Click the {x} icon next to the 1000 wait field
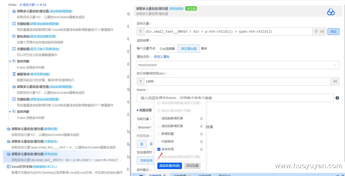Image resolution: width=345 pixels, height=176 pixels. 335,81
